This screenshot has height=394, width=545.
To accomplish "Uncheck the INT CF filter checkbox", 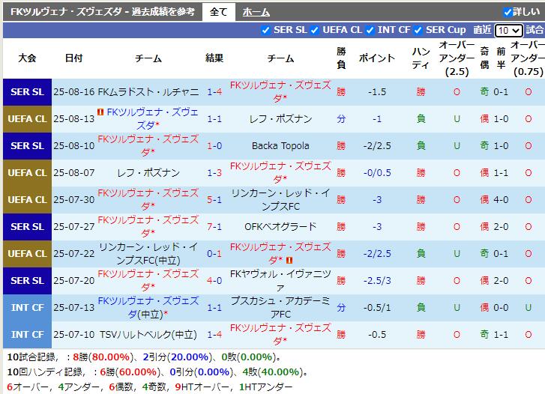I will point(370,30).
